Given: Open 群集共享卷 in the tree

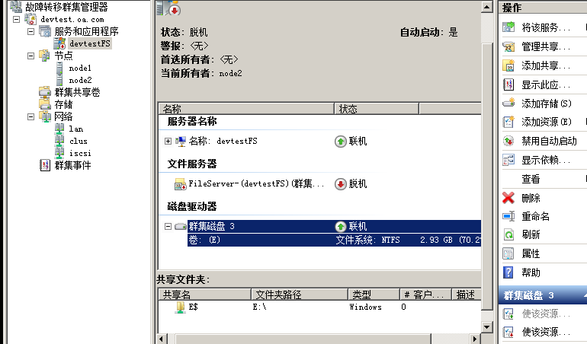Looking at the screenshot, I should pyautogui.click(x=77, y=92).
